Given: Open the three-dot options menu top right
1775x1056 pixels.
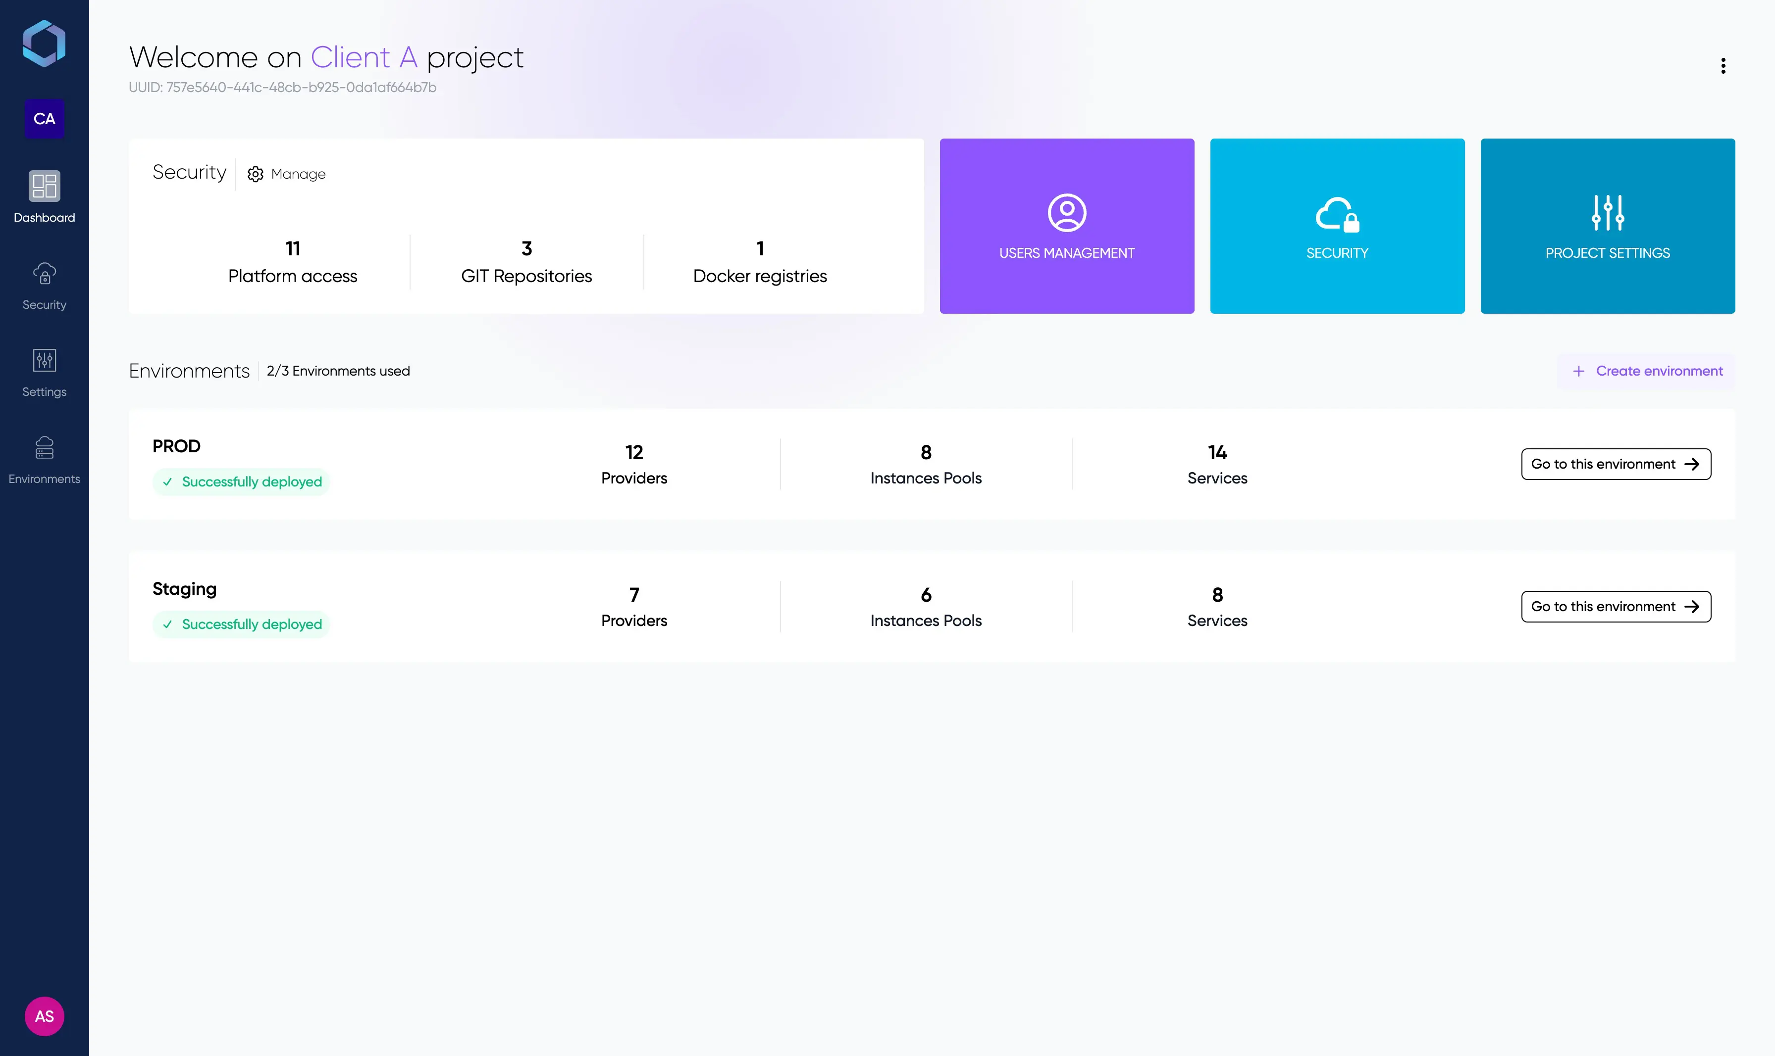Looking at the screenshot, I should pyautogui.click(x=1723, y=65).
